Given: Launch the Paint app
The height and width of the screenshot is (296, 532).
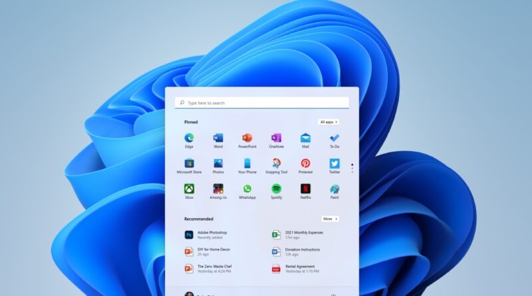Looking at the screenshot, I should click(334, 192).
